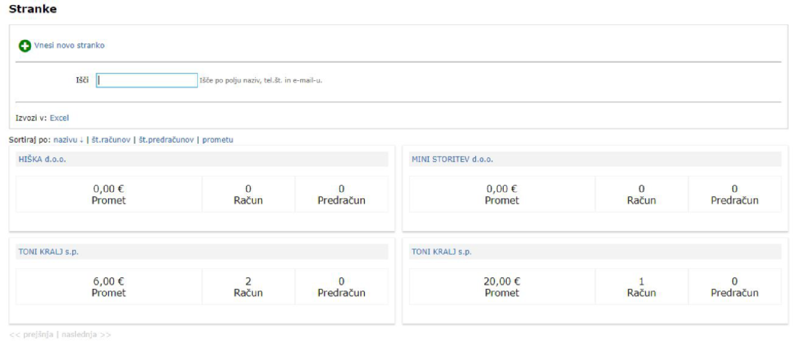
Task: Click the 6,00 € Promet cell
Action: (x=109, y=287)
